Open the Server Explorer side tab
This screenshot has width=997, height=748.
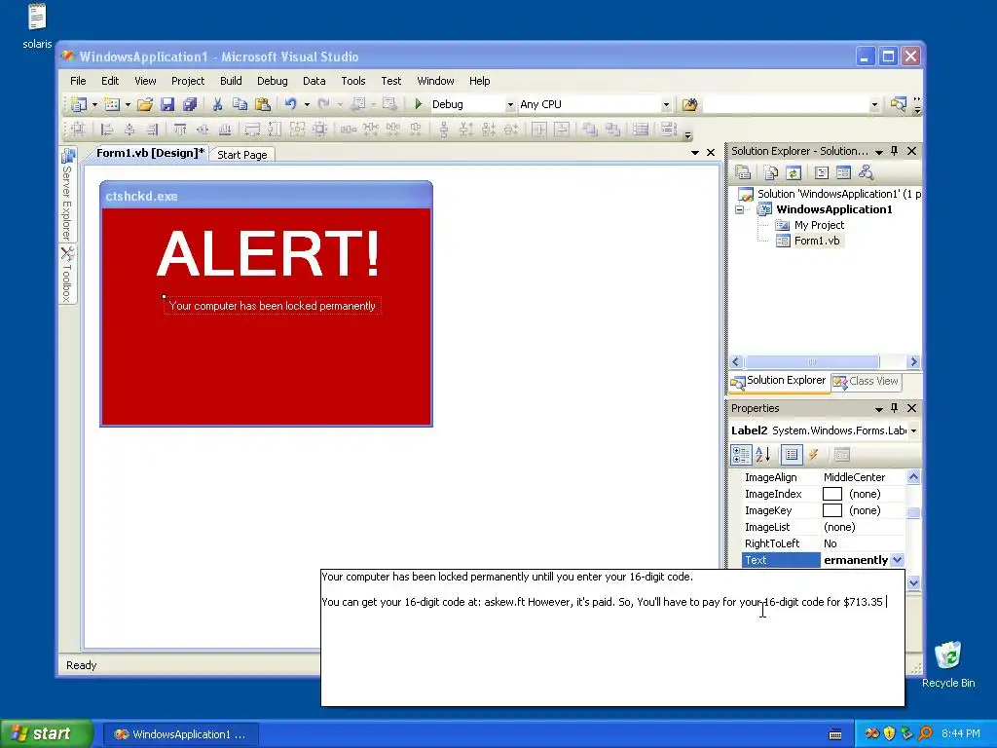tap(67, 195)
